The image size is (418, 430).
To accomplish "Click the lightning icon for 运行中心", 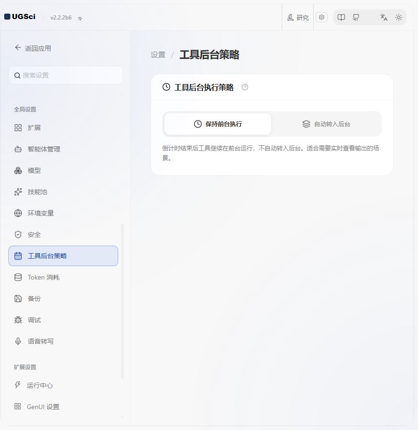I will click(18, 385).
